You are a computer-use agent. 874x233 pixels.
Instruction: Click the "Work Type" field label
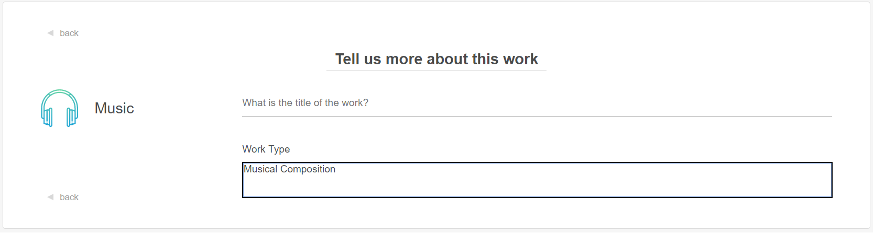(x=266, y=149)
